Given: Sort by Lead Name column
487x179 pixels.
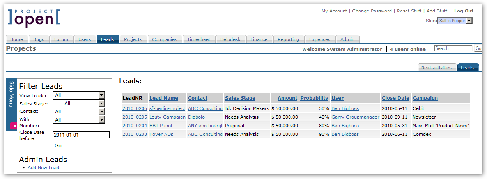Looking at the screenshot, I should click(164, 98).
